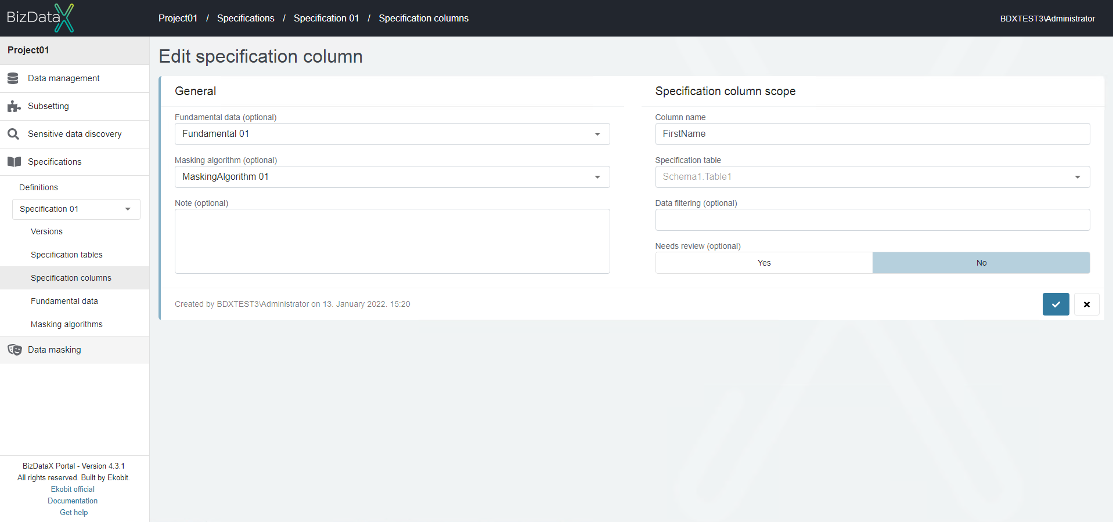Open the Specification table dropdown
1113x522 pixels.
click(x=873, y=177)
